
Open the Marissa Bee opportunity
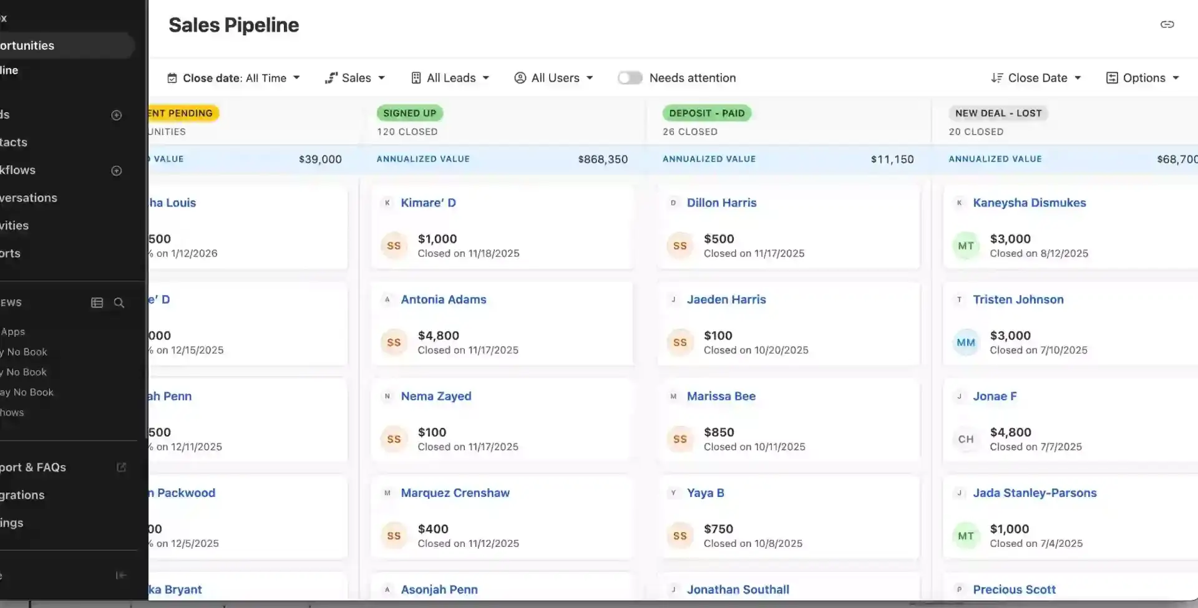[x=721, y=396]
